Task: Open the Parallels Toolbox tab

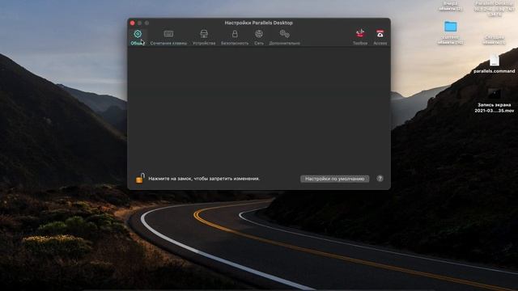Action: [360, 37]
